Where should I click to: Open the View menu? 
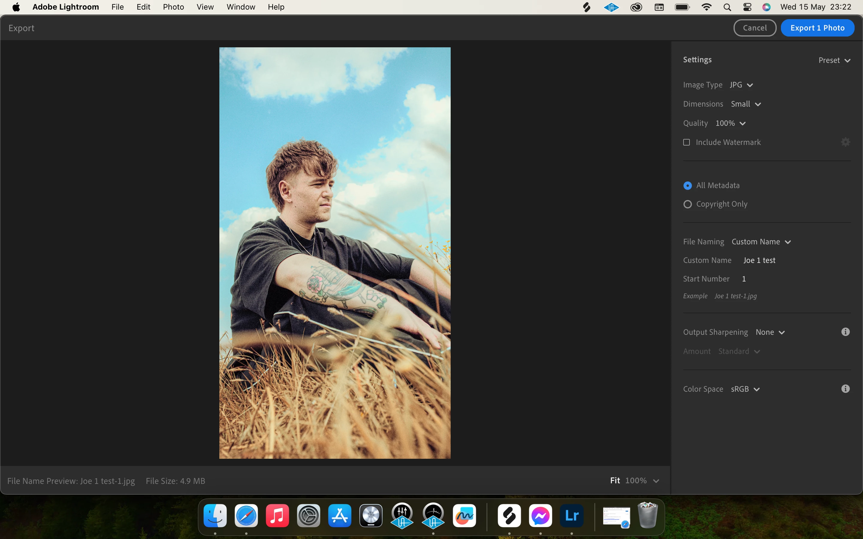205,7
